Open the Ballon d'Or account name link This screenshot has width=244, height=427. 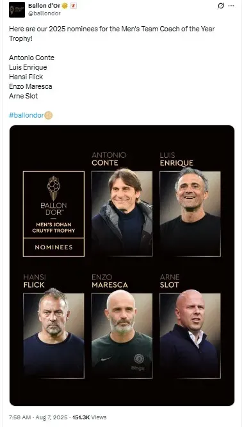point(44,6)
